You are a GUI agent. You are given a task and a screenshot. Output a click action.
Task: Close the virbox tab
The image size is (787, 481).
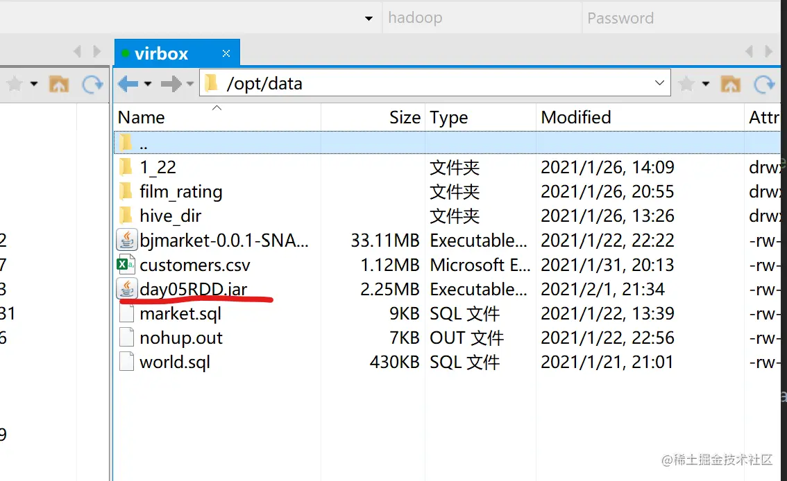pos(226,53)
